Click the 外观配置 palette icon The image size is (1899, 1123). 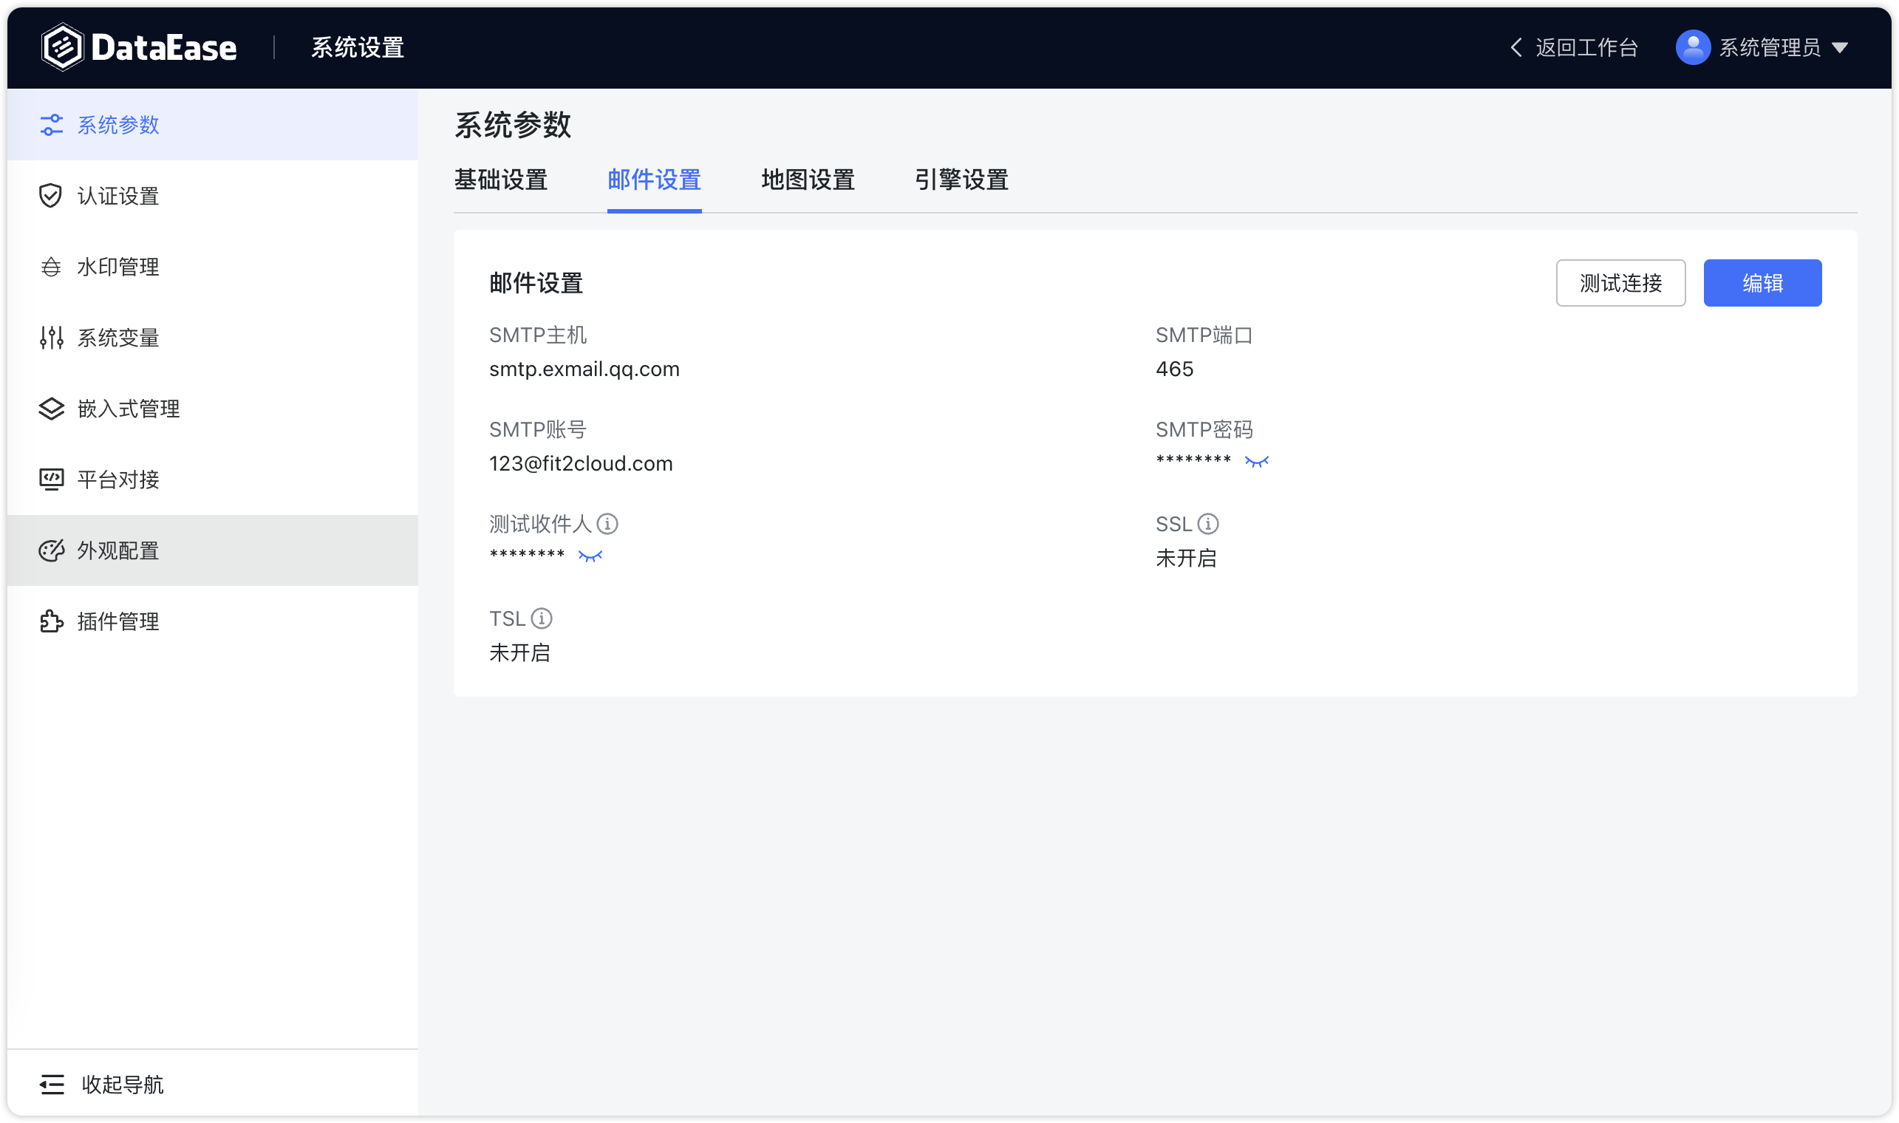tap(51, 550)
